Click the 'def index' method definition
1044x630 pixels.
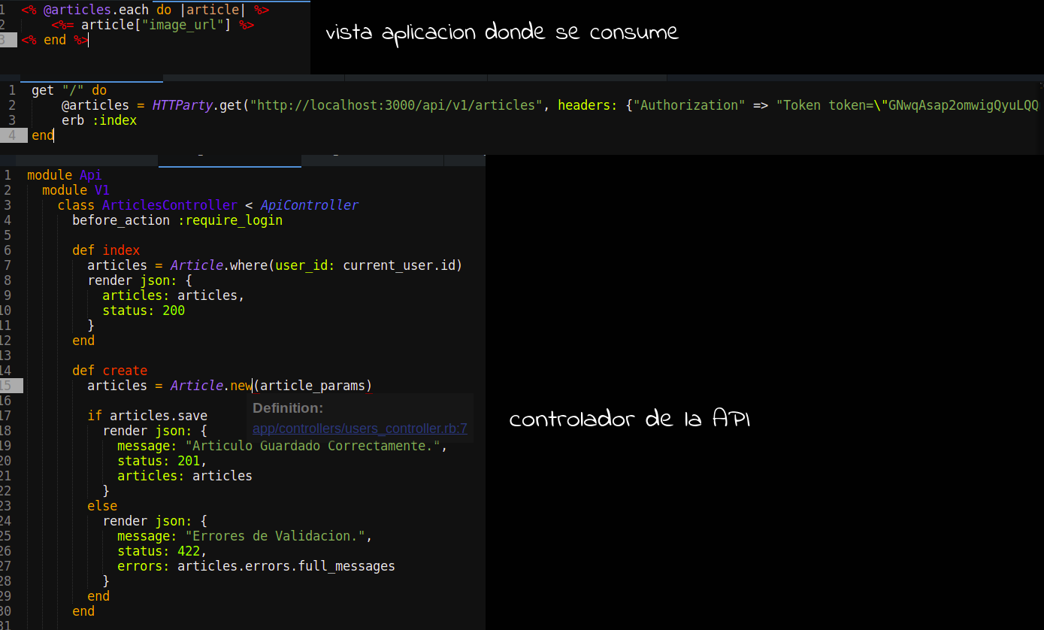click(x=106, y=250)
